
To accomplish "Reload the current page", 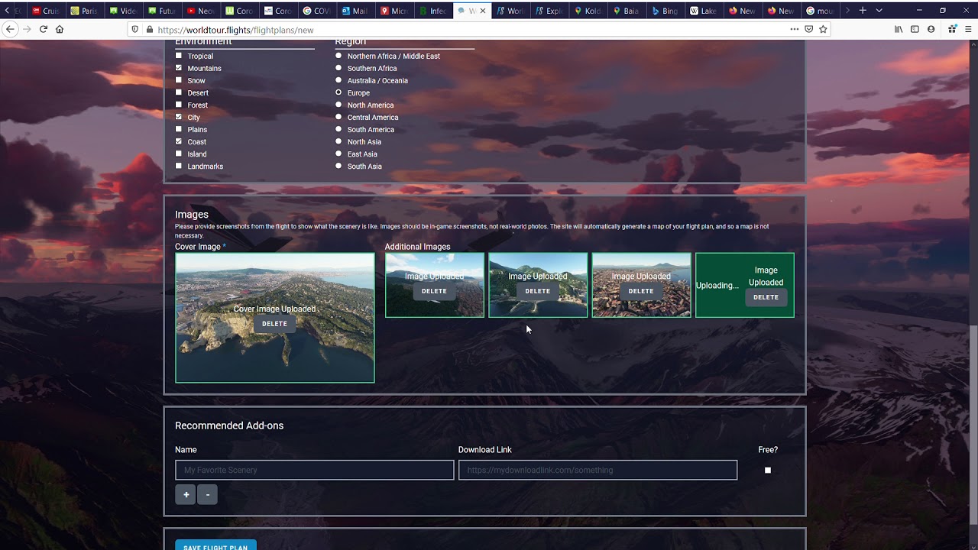I will coord(44,29).
